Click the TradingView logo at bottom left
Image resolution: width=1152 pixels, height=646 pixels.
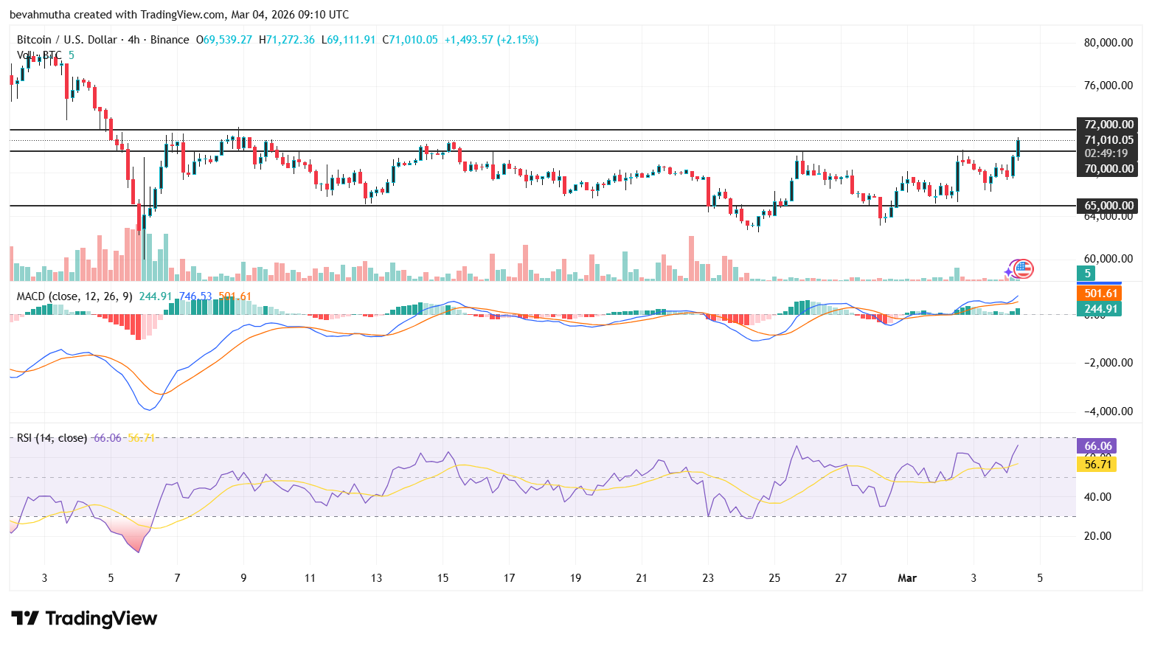(84, 618)
